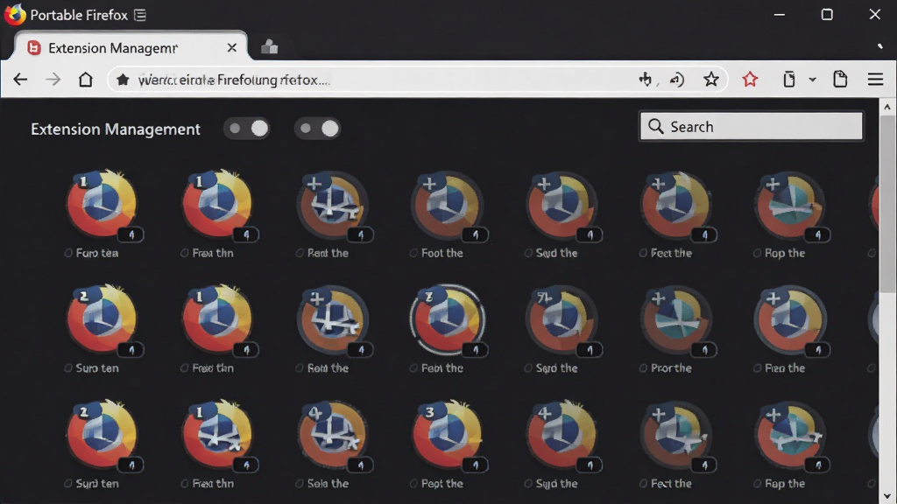The width and height of the screenshot is (897, 504).
Task: Open the 'Popt the' extension icon
Action: 447,435
